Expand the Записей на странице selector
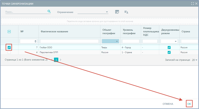 pos(195,60)
